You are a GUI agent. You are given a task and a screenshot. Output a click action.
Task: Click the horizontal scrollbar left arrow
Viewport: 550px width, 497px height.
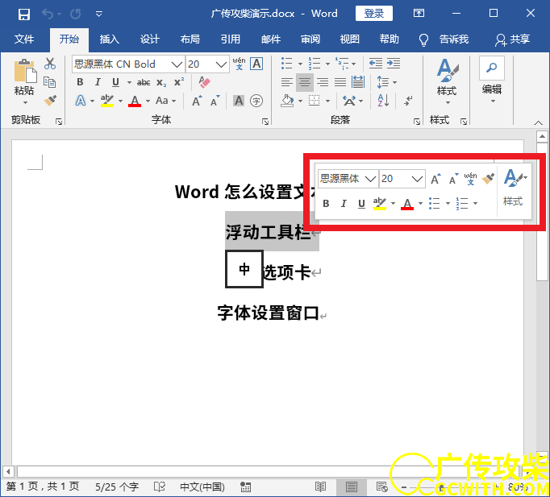[8, 471]
